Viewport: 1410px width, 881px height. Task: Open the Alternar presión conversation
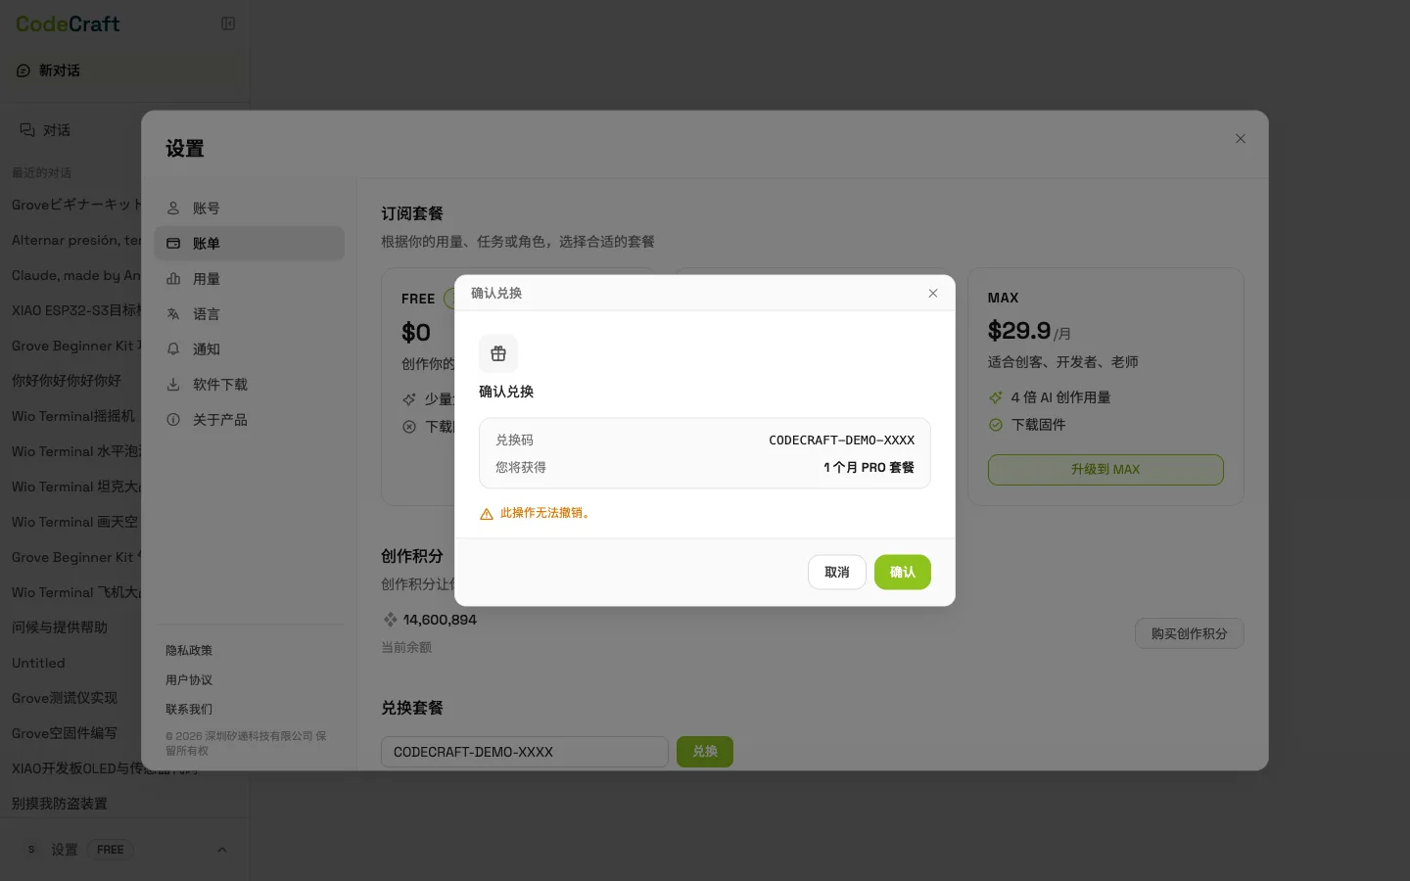click(x=76, y=240)
